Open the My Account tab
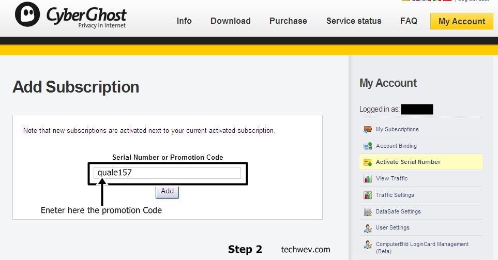 pos(462,21)
